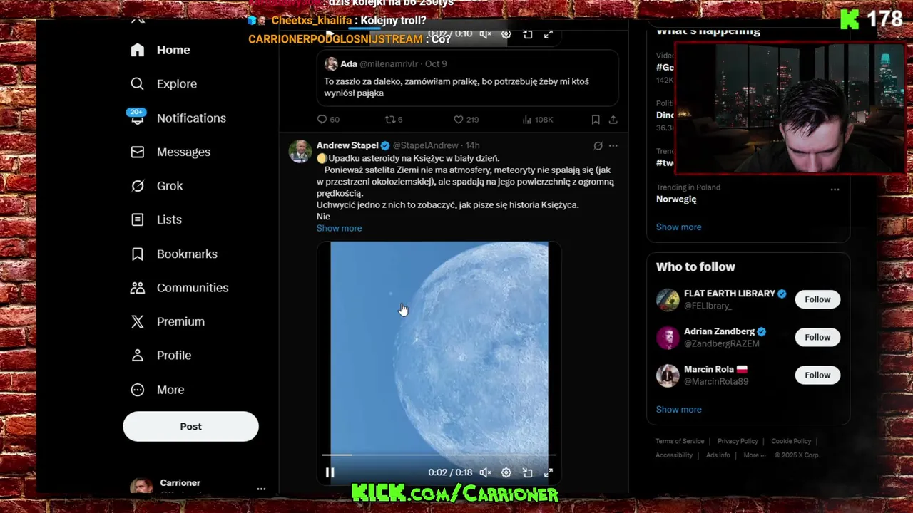Pause the Moon video
913x513 pixels.
(330, 472)
